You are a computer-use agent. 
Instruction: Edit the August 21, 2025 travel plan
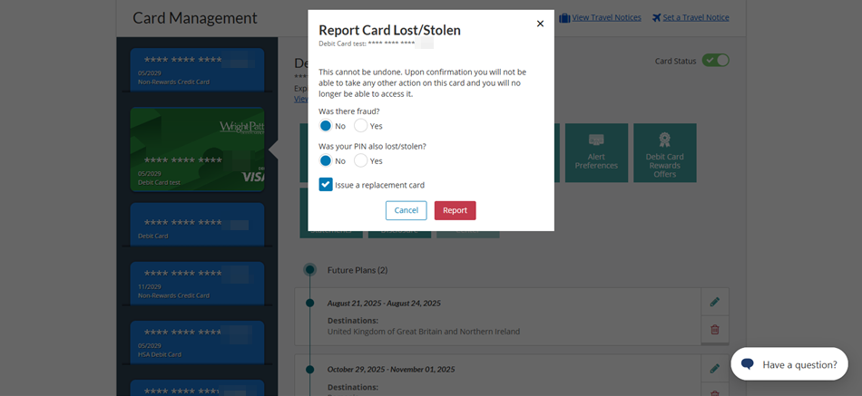coord(715,302)
